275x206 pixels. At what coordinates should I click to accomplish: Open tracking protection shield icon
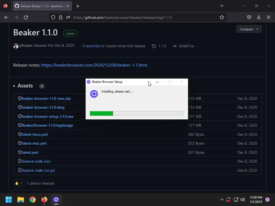point(53,17)
